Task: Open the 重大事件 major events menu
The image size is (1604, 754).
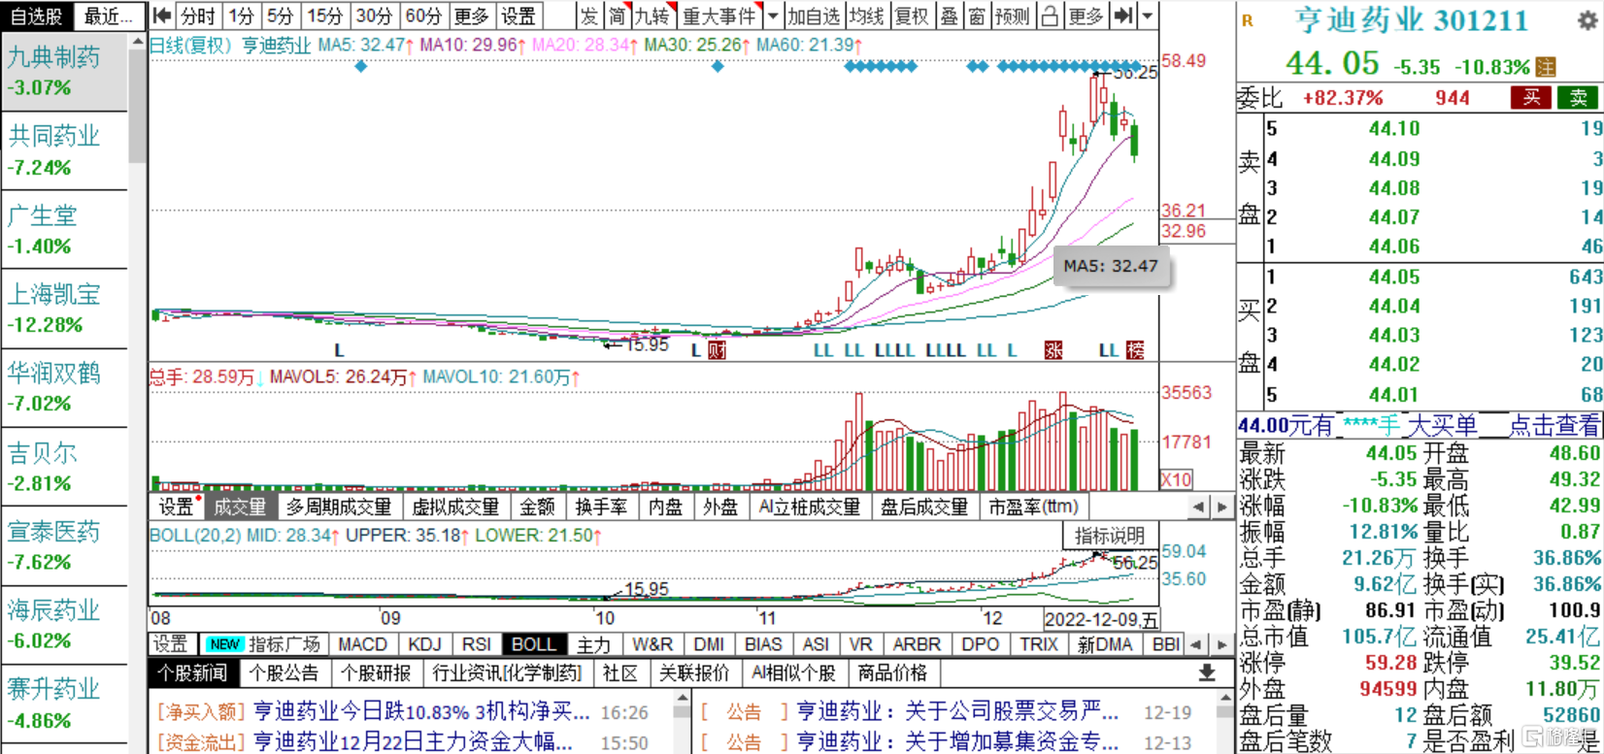Action: (719, 16)
